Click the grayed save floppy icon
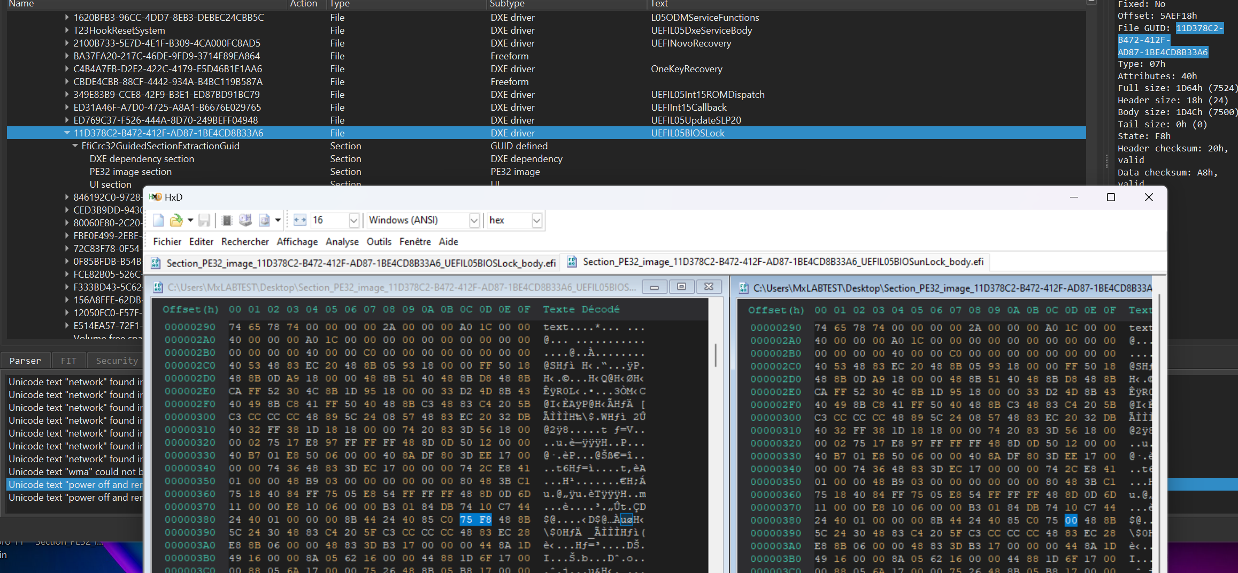 coord(204,220)
